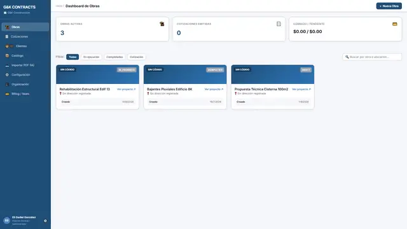The height and width of the screenshot is (229, 407).
Task: Click the Catálogo sidebar icon
Action: [x=7, y=55]
